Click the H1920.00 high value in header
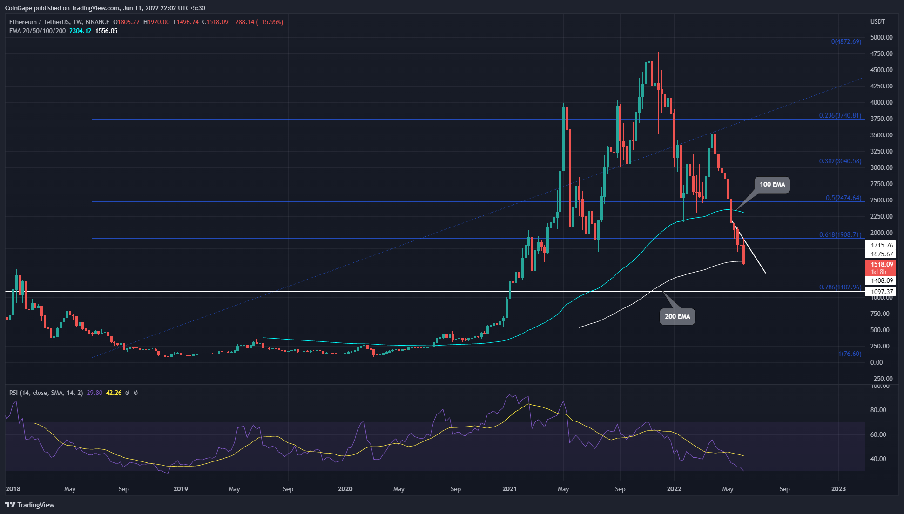This screenshot has height=514, width=904. [x=156, y=22]
